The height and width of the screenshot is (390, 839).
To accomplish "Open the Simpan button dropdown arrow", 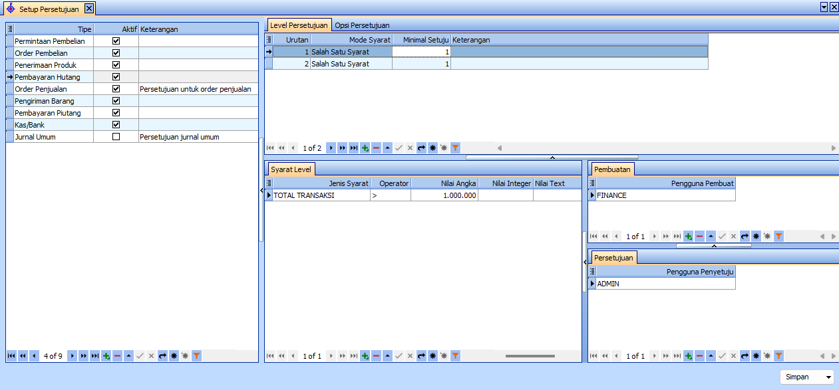I will [828, 377].
